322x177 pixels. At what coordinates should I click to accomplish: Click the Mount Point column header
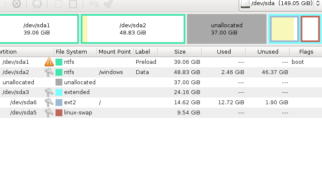click(x=115, y=51)
